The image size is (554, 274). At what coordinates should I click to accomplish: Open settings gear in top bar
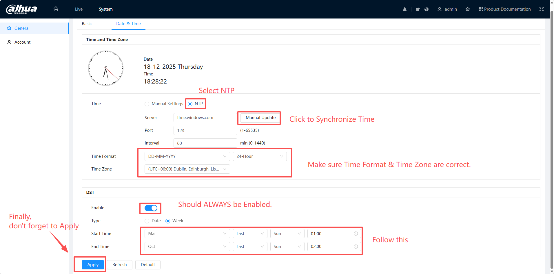467,9
